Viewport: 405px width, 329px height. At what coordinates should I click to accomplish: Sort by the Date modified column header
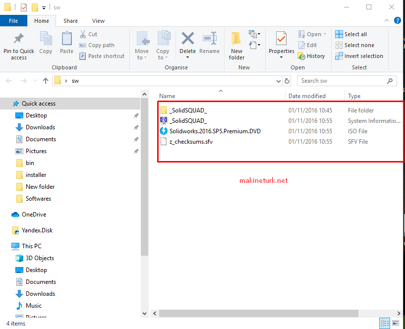[x=307, y=96]
